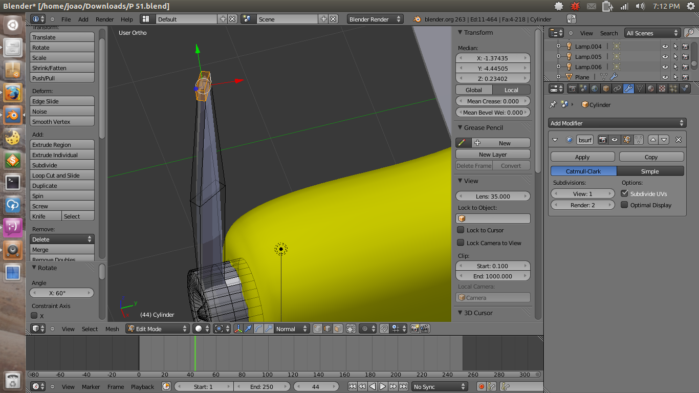Click the New Layer grease pencil button
The width and height of the screenshot is (699, 393).
492,154
